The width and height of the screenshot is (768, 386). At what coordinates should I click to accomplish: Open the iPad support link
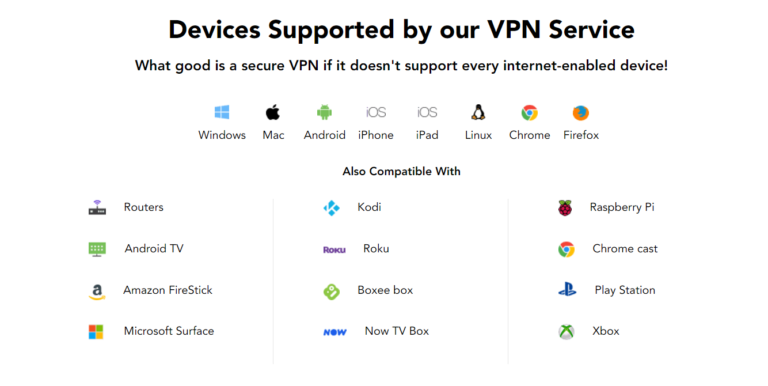click(x=427, y=111)
